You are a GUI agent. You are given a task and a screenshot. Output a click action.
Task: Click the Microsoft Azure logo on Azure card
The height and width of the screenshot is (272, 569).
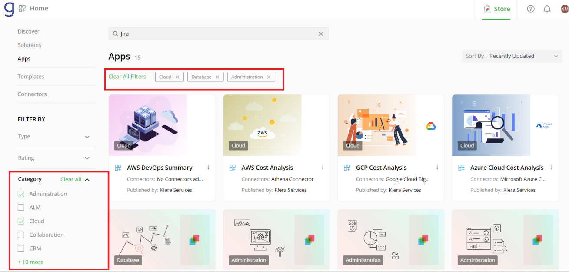545,125
